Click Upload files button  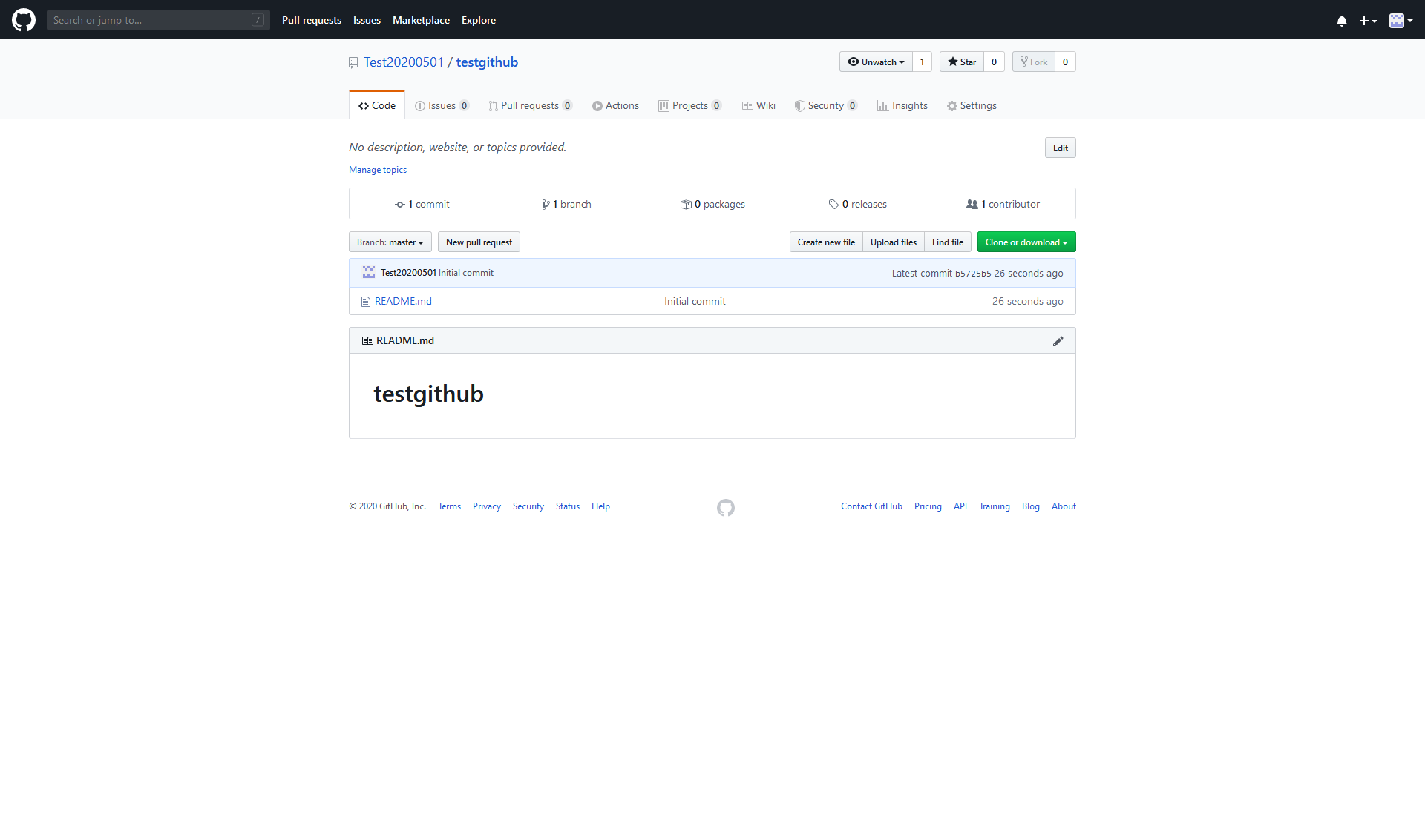pos(894,242)
